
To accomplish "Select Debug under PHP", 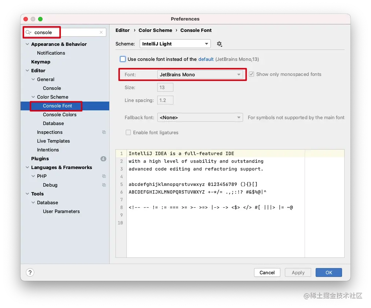I will pos(50,185).
